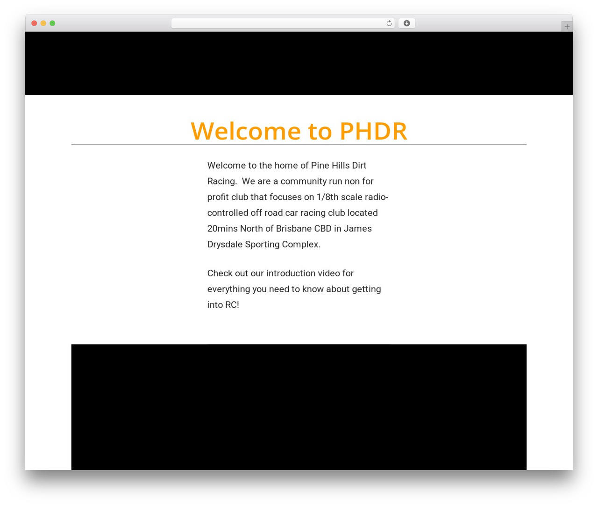Select the "Check out our introduction video" paragraph
598x506 pixels.
[294, 289]
